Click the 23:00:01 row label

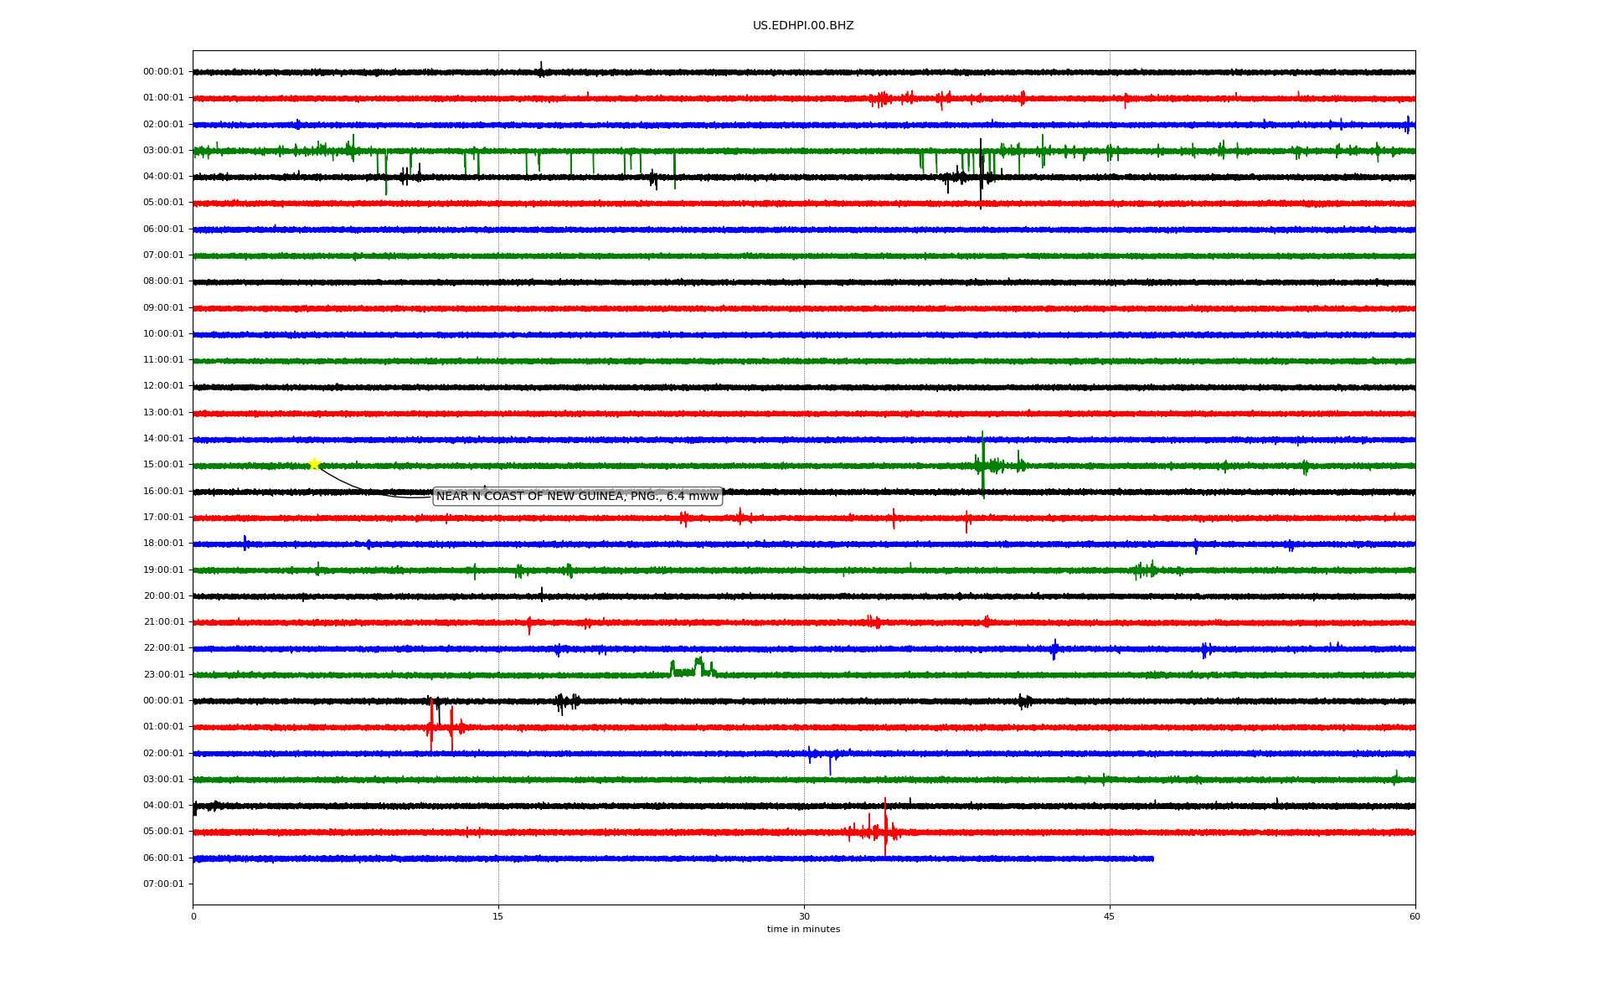click(x=163, y=675)
